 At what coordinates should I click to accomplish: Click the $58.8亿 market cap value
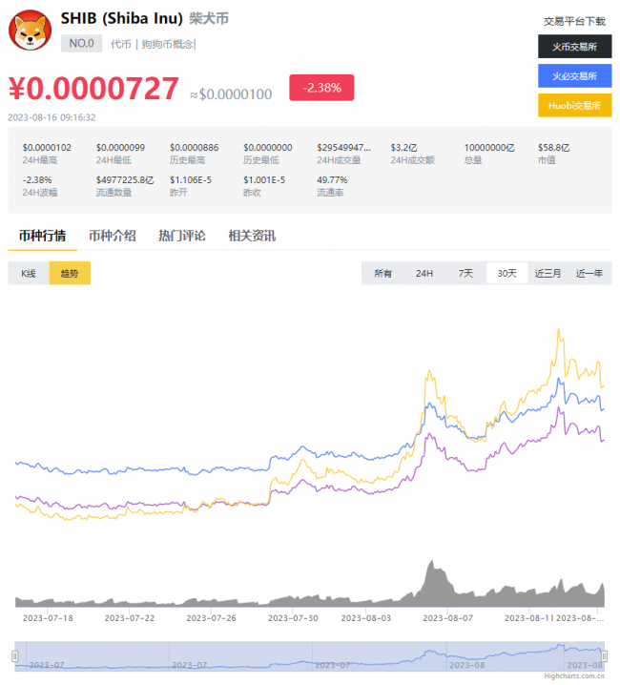553,148
